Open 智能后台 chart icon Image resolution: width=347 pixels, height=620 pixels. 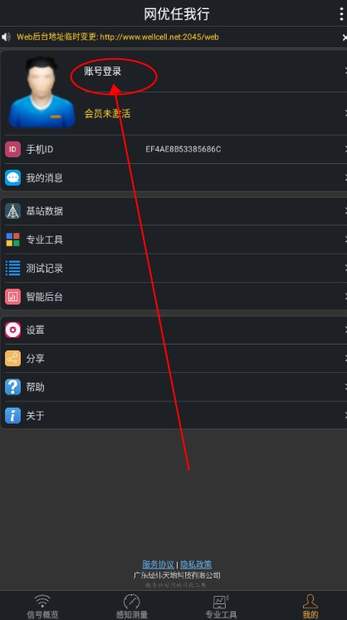(12, 296)
